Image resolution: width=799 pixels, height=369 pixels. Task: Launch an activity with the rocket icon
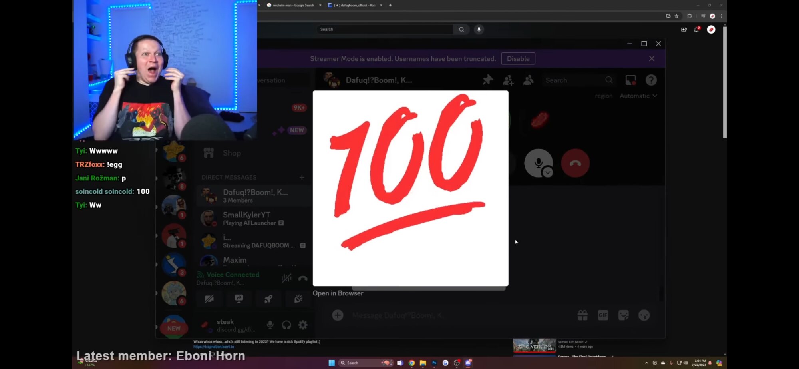coord(268,299)
